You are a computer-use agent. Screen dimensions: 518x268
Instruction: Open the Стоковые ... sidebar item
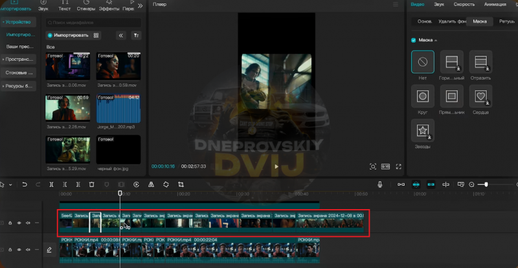click(x=19, y=73)
